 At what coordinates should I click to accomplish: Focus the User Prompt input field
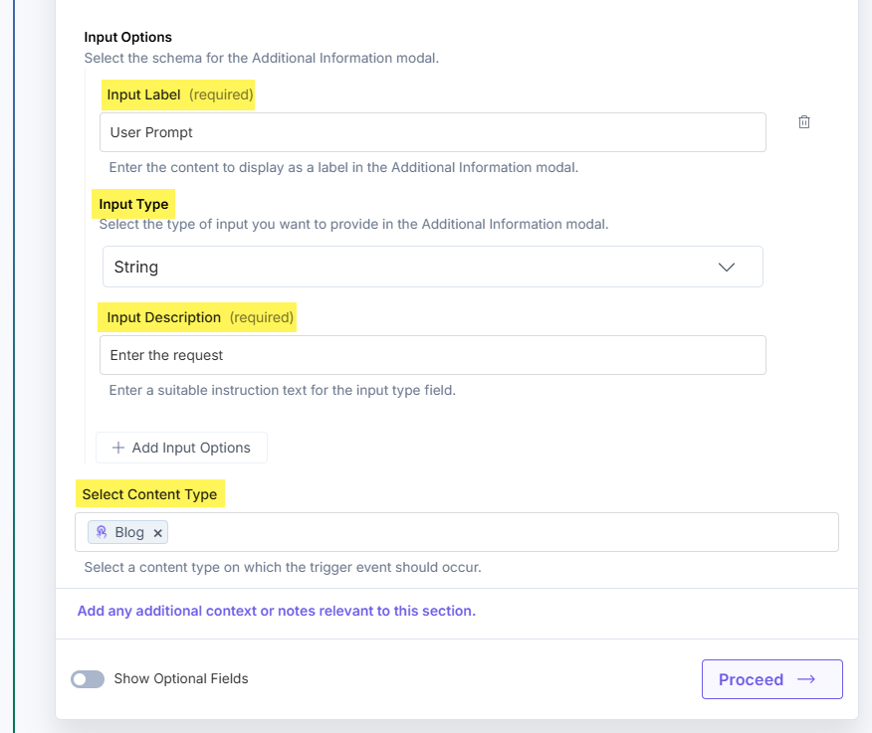coord(433,132)
